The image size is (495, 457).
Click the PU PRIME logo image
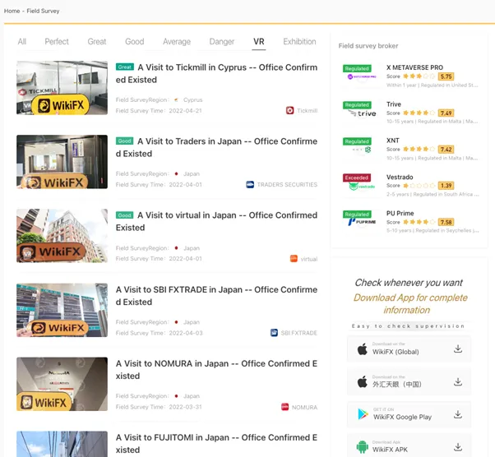pyautogui.click(x=362, y=222)
